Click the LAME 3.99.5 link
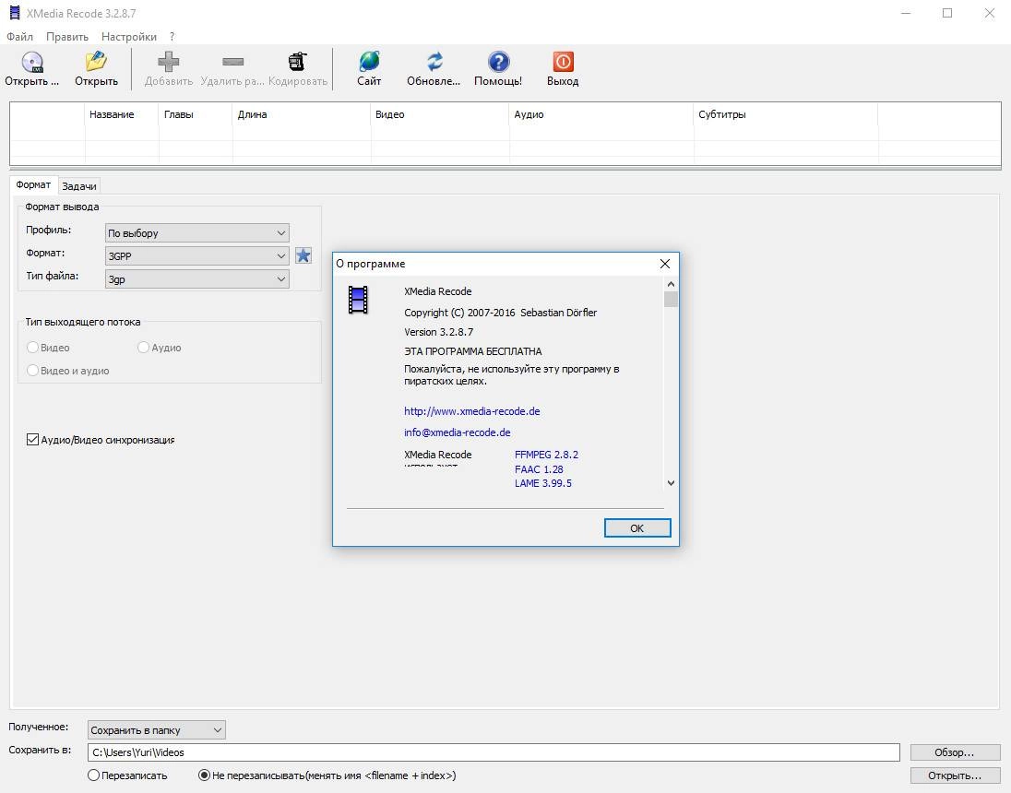Viewport: 1011px width, 793px height. [543, 483]
